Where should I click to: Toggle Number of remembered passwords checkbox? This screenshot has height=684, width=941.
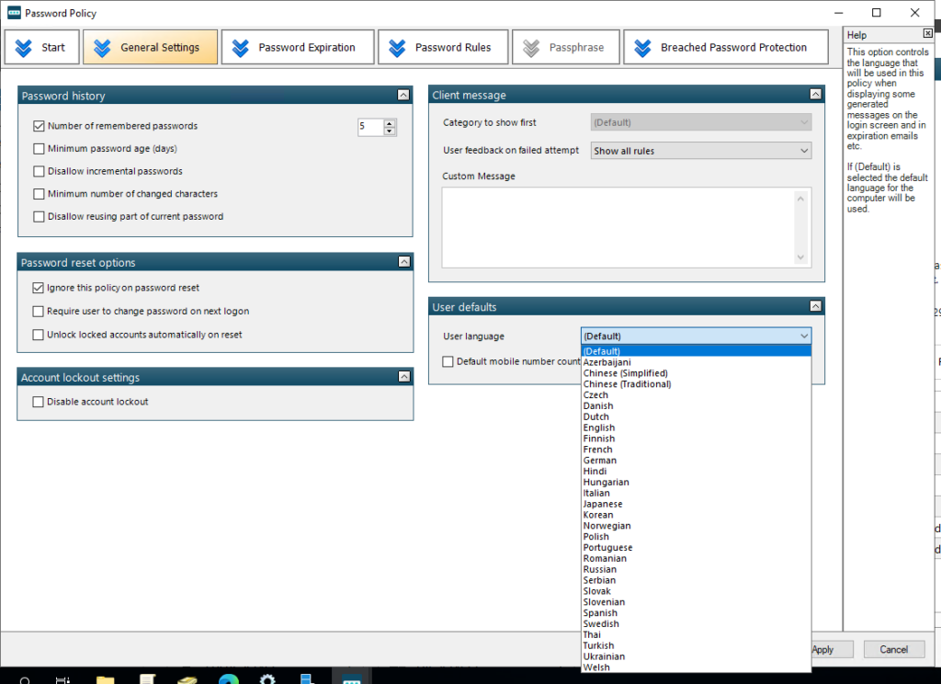tap(39, 126)
